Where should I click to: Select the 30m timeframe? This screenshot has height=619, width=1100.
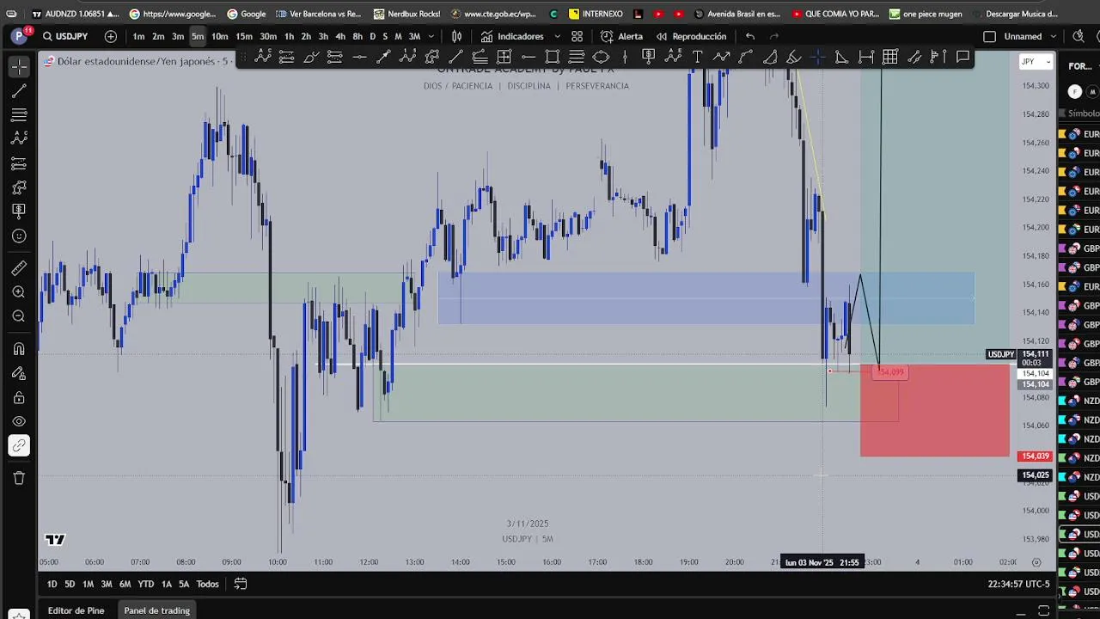(268, 36)
